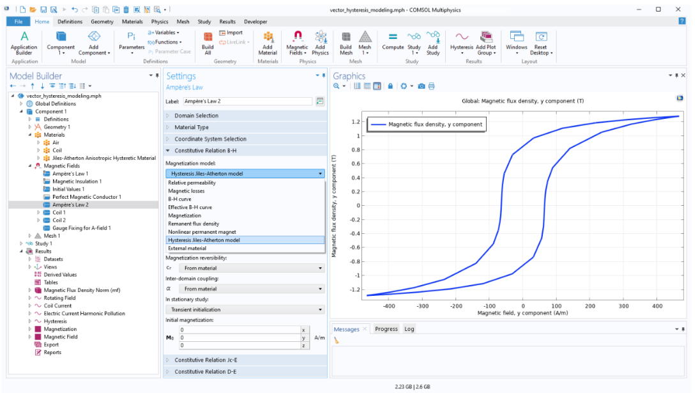Select B-H curve option in dropdown list
This screenshot has height=393, width=698.
[x=245, y=199]
